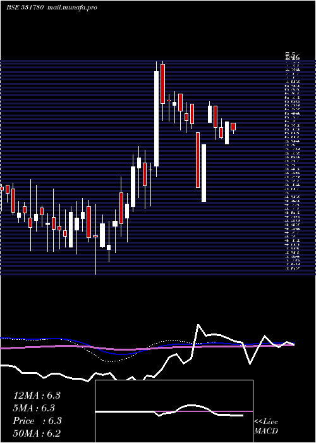Click the tallest white candlestick body
Viewport: 316px width, 443px height.
point(156,119)
